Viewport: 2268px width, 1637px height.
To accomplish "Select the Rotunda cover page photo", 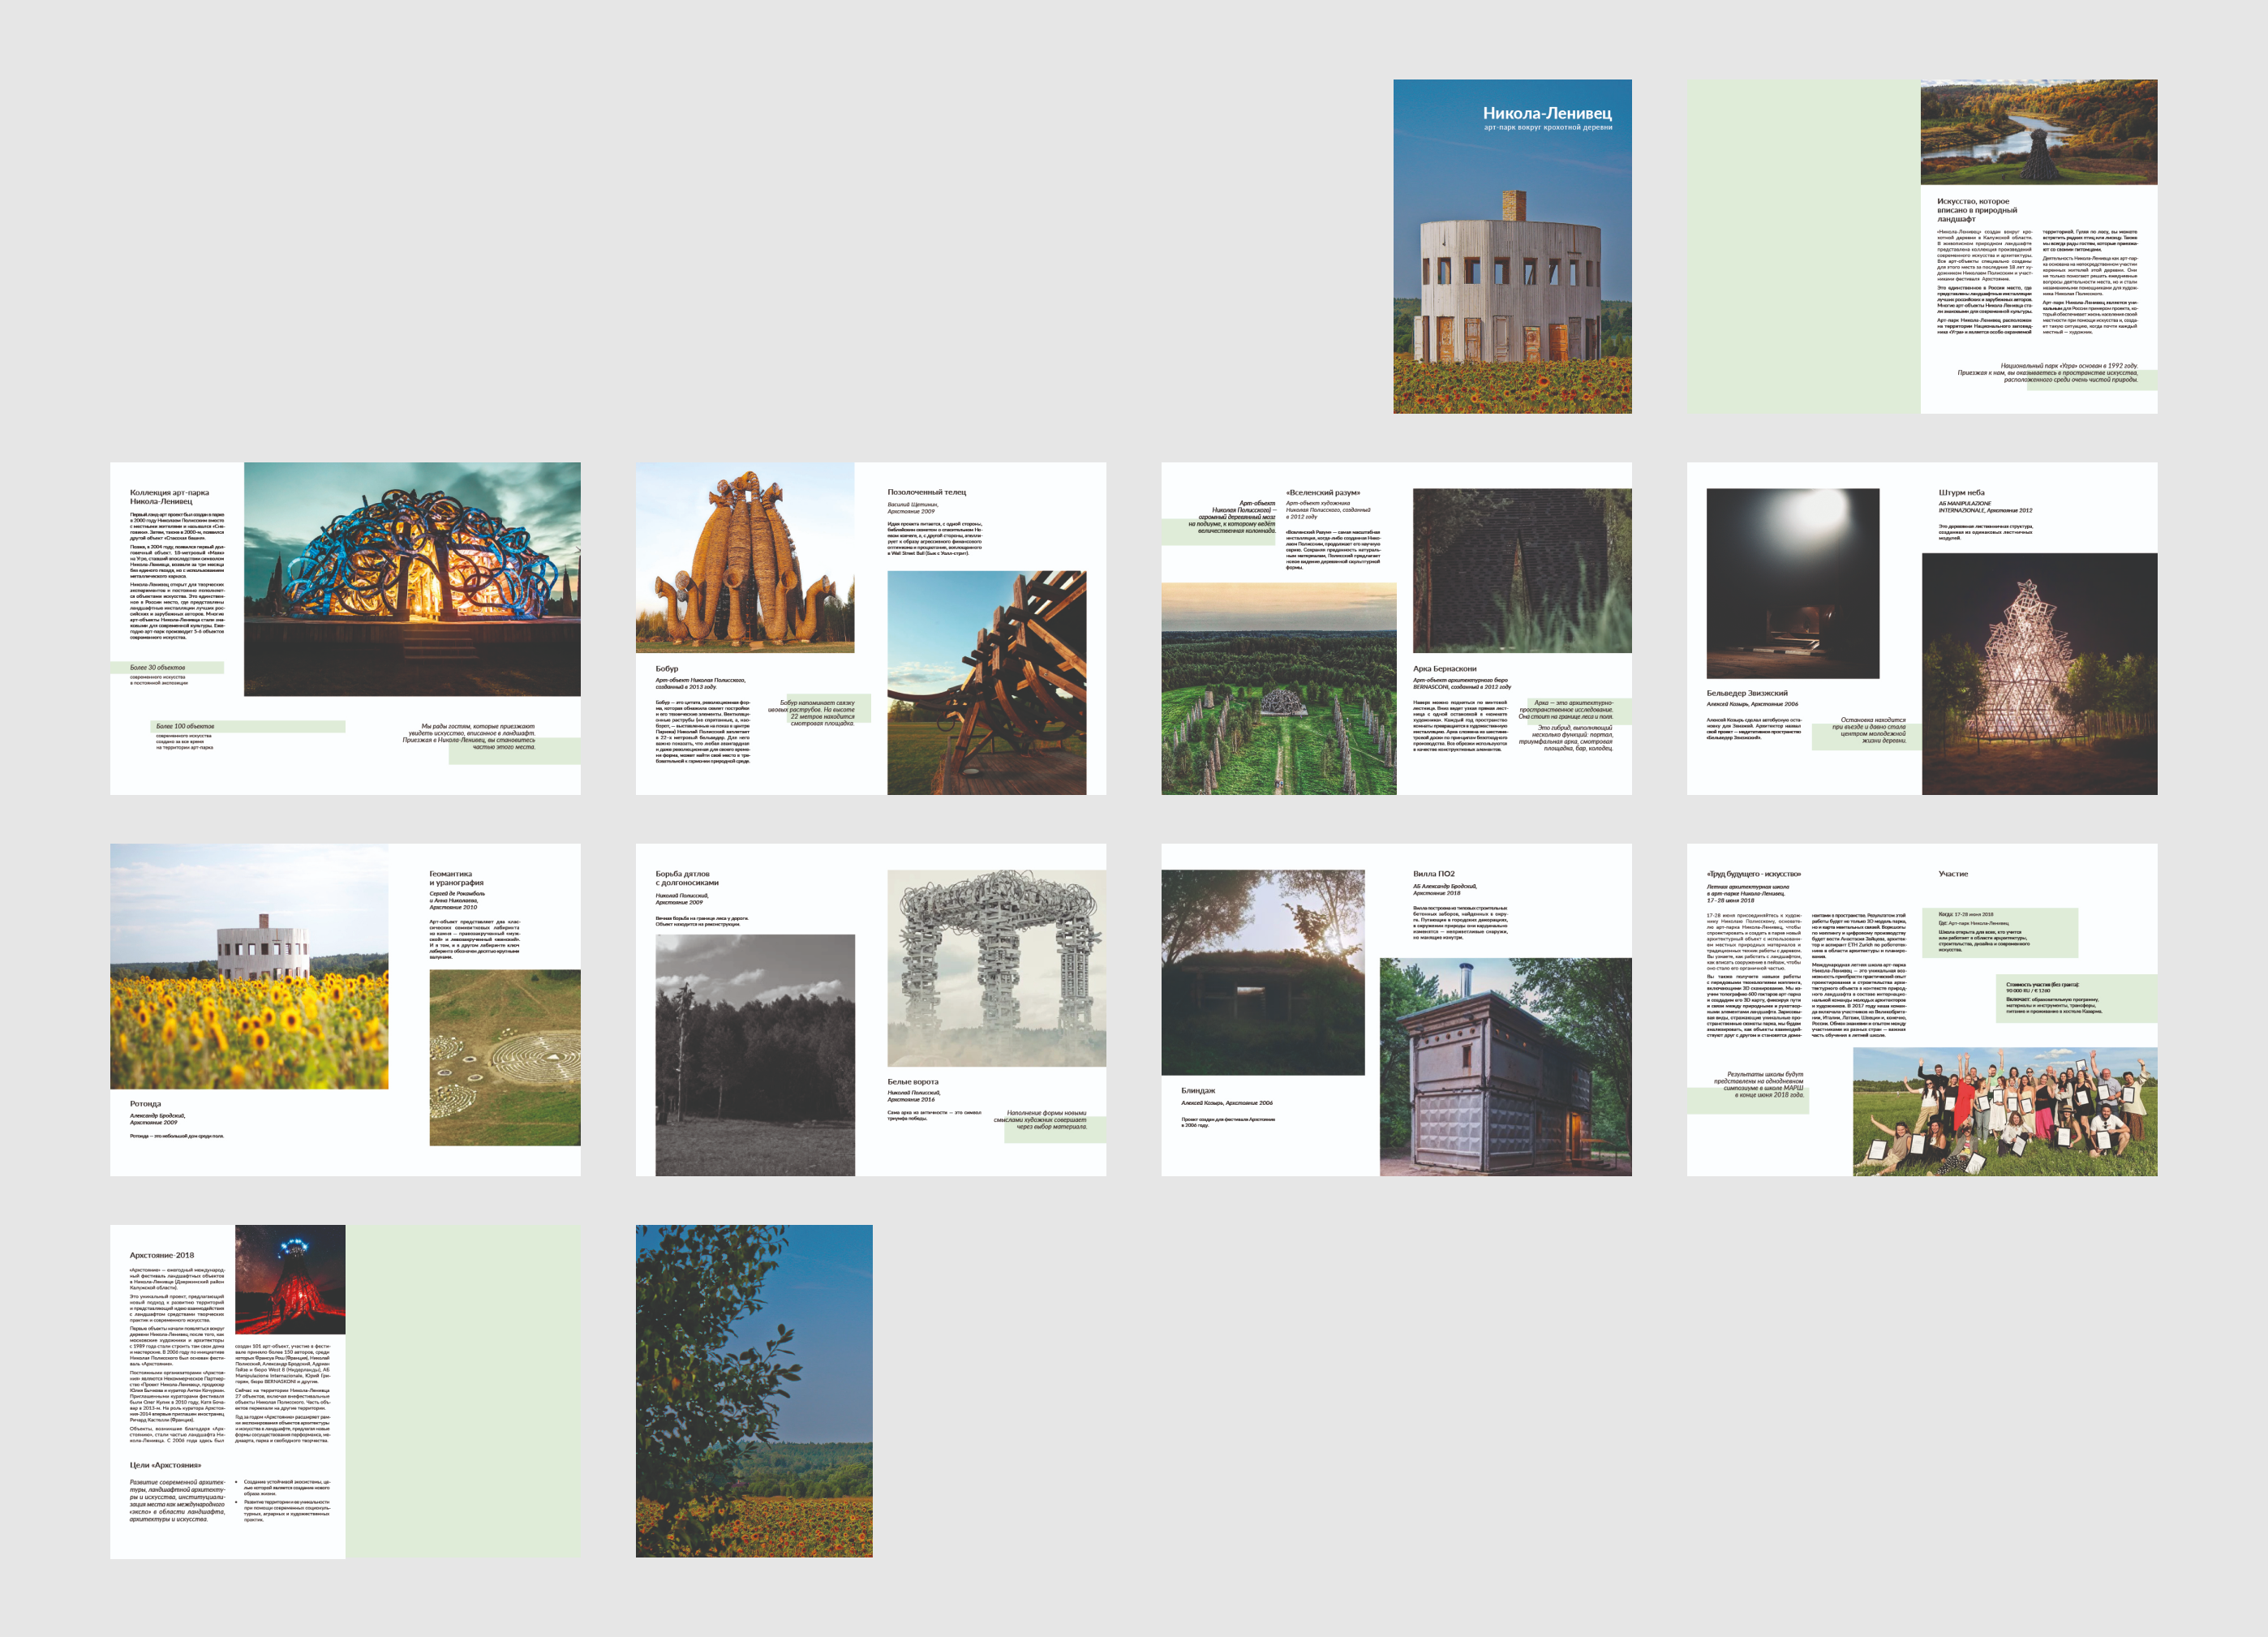I will [1511, 290].
